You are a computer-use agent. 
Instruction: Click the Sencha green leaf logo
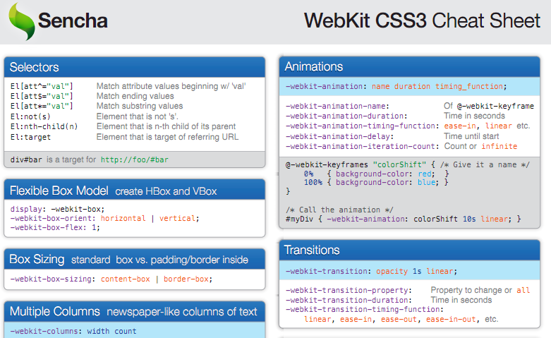coord(22,21)
